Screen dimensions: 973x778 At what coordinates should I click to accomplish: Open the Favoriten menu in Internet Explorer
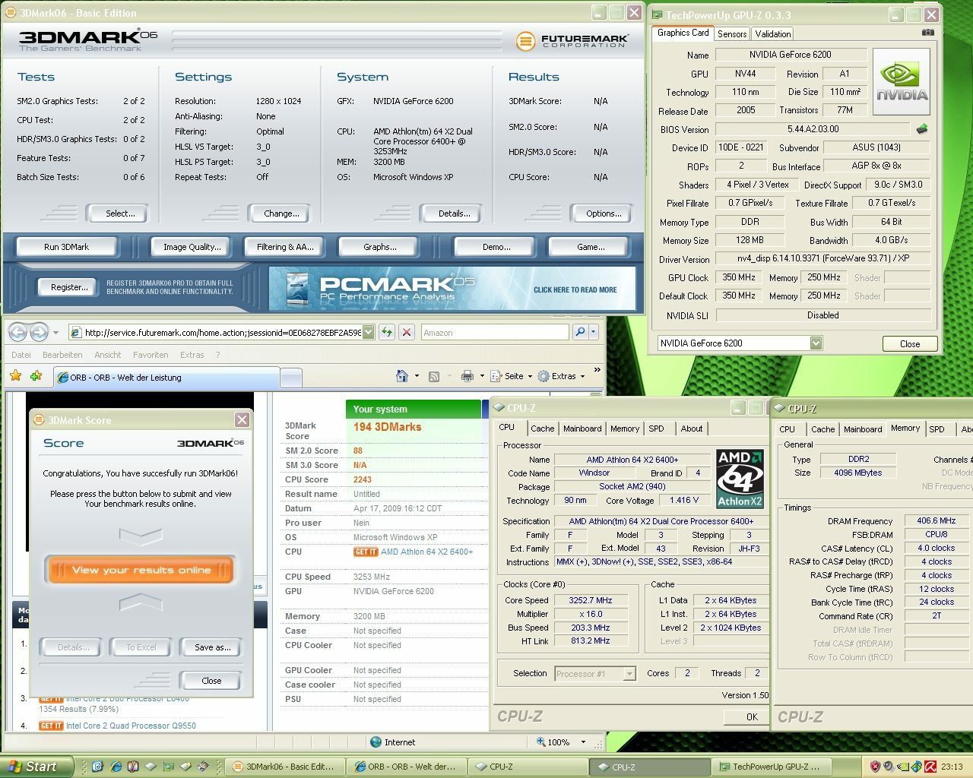[151, 355]
